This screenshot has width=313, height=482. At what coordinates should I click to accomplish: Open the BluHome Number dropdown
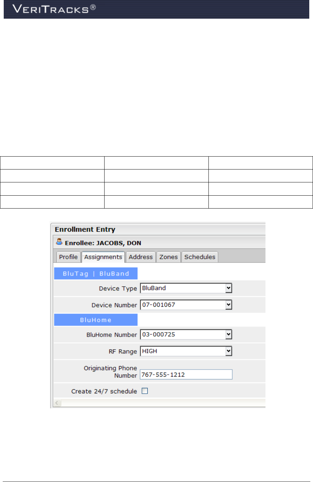click(186, 334)
